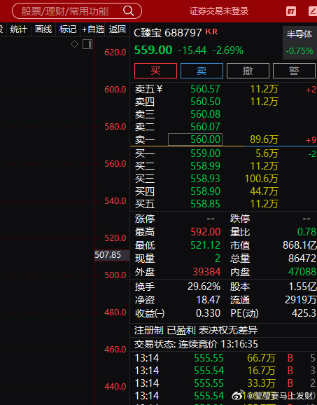Select the 买五 price 558.85
317x405 pixels.
205,204
